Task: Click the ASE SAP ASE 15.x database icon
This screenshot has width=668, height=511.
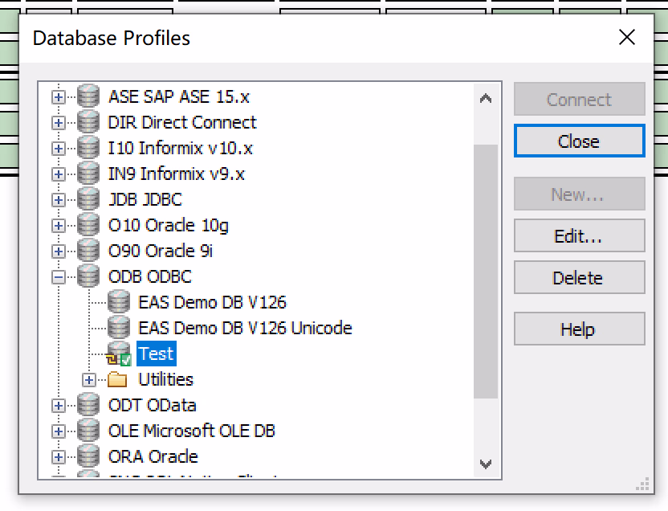Action: click(88, 97)
